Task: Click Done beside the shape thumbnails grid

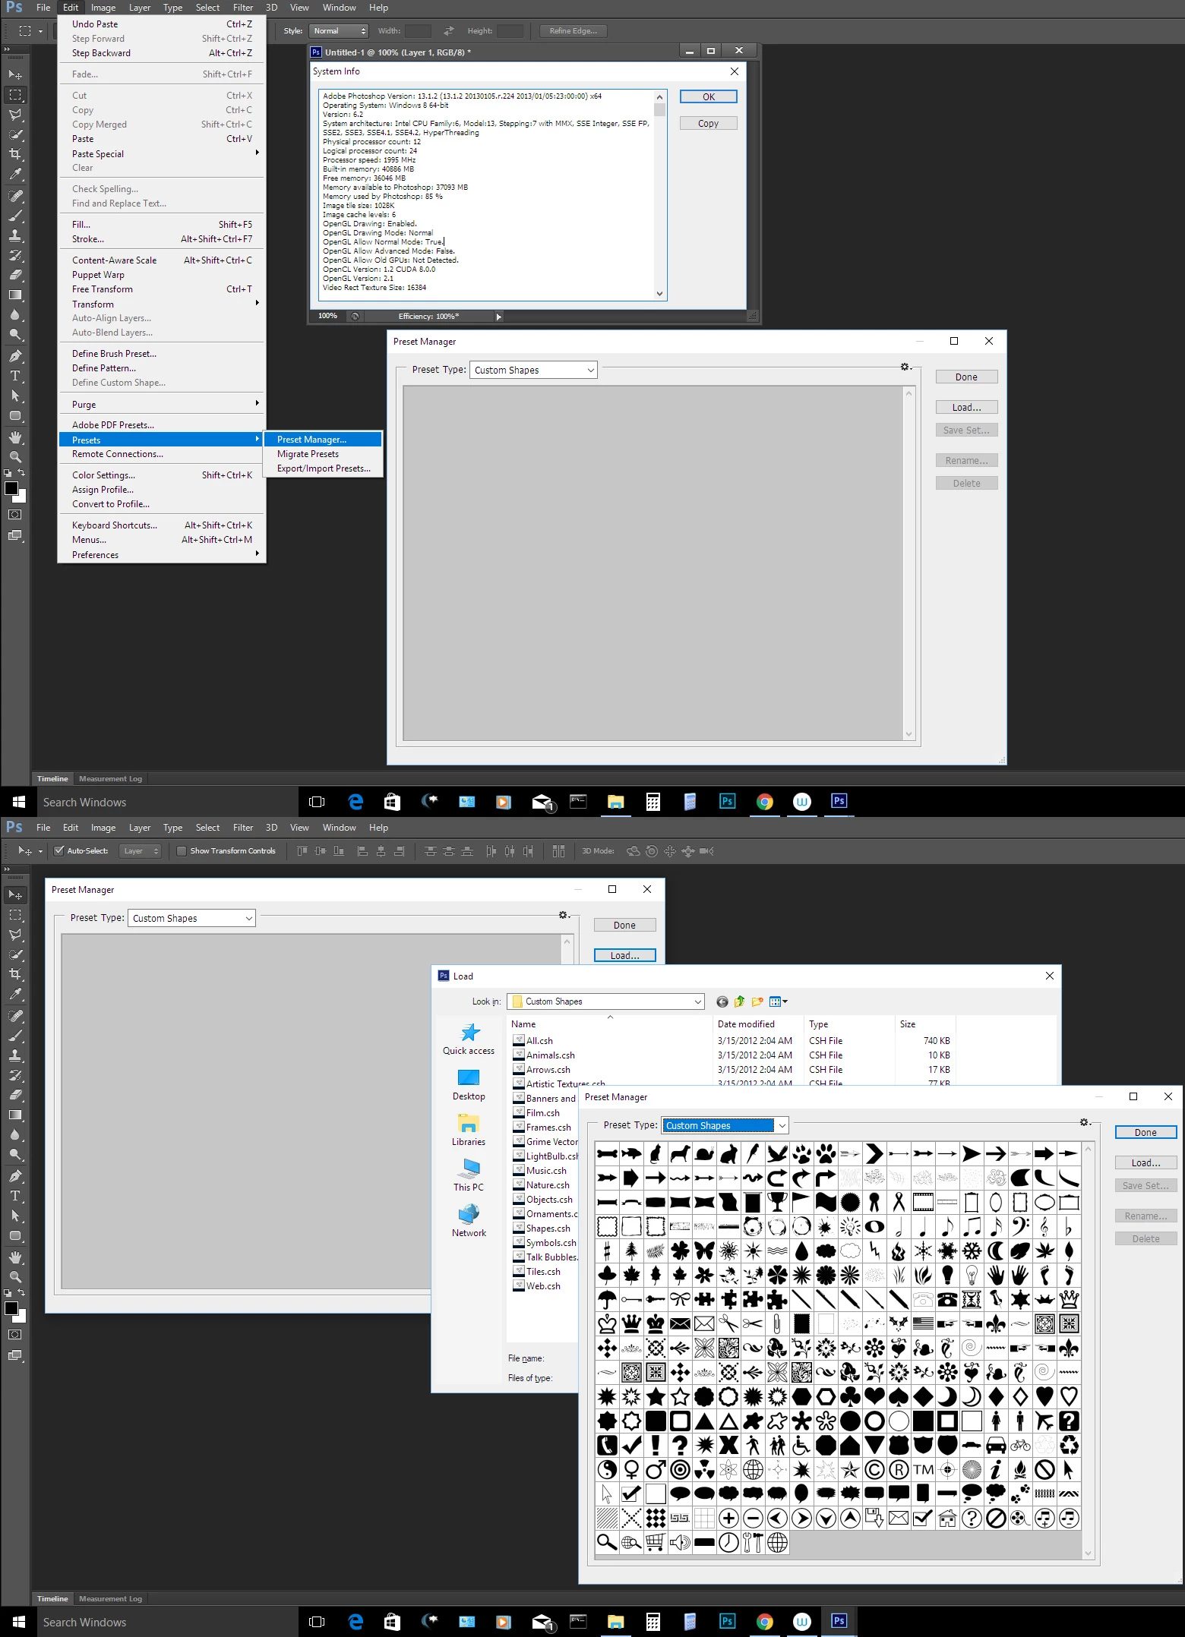Action: pos(1145,1133)
